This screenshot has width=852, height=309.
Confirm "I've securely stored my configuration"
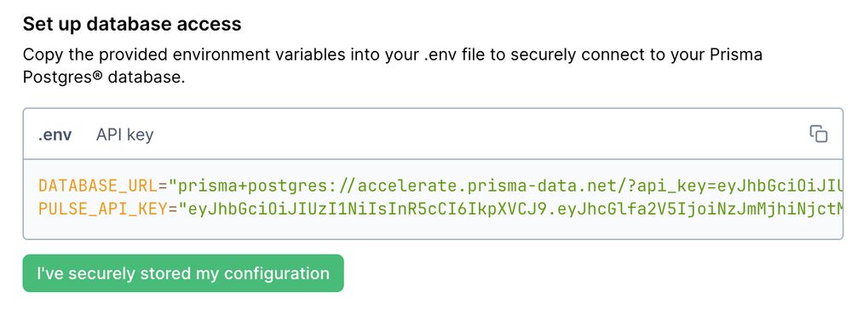click(x=183, y=273)
